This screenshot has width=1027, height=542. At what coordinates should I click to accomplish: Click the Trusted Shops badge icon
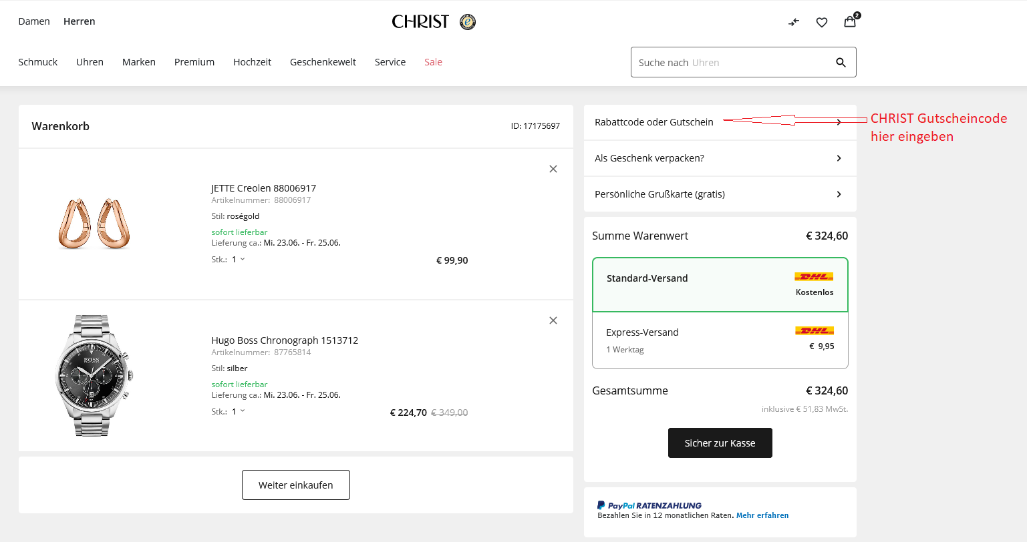(468, 22)
